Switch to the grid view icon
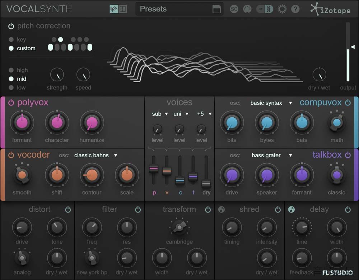The height and width of the screenshot is (280, 359). pyautogui.click(x=123, y=9)
